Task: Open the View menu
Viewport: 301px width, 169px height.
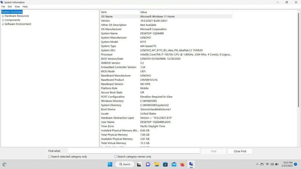Action: (x=17, y=7)
